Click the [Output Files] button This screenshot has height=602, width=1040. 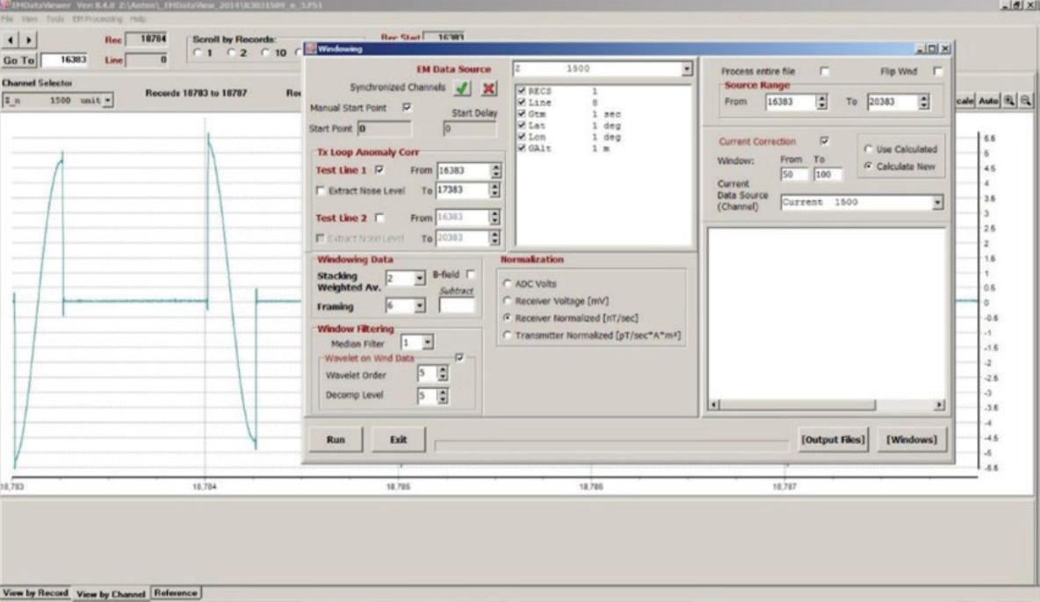point(833,439)
